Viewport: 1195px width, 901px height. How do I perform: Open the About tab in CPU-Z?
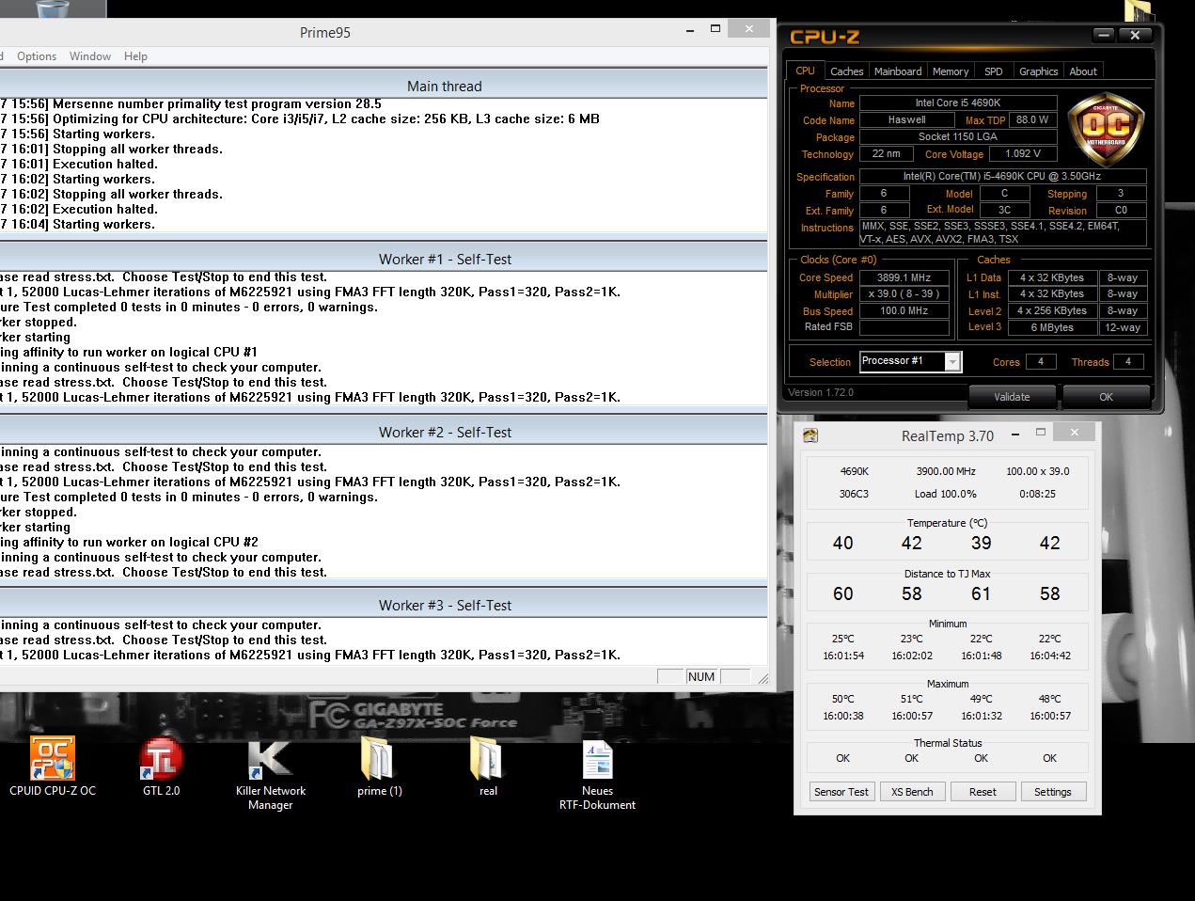(1083, 71)
